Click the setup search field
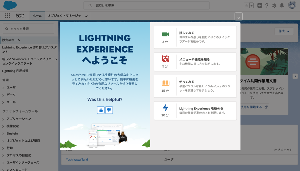Image resolution: width=300 pixels, height=171 pixels. click(x=146, y=5)
